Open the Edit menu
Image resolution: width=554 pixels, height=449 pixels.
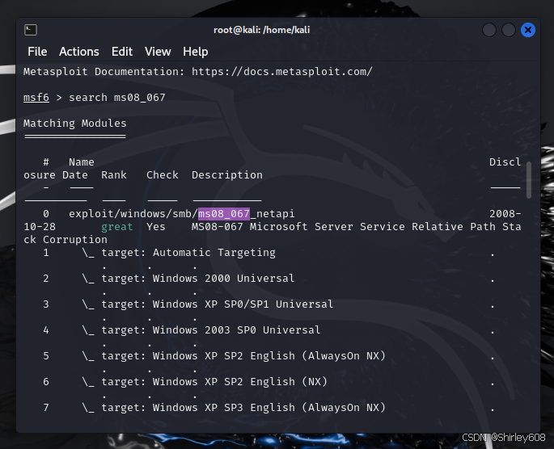tap(122, 52)
